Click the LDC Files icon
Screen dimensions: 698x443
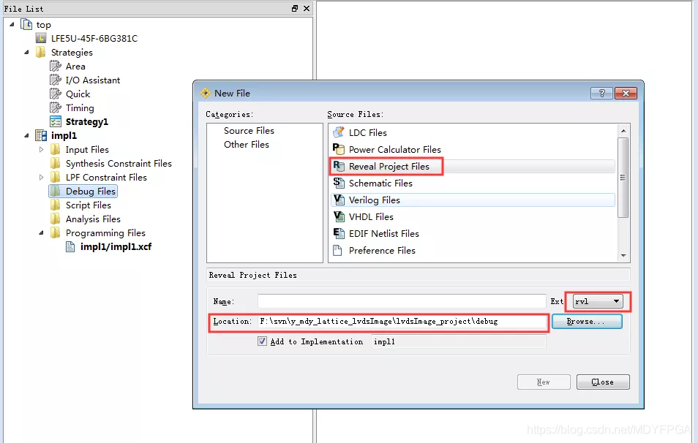[x=339, y=132]
